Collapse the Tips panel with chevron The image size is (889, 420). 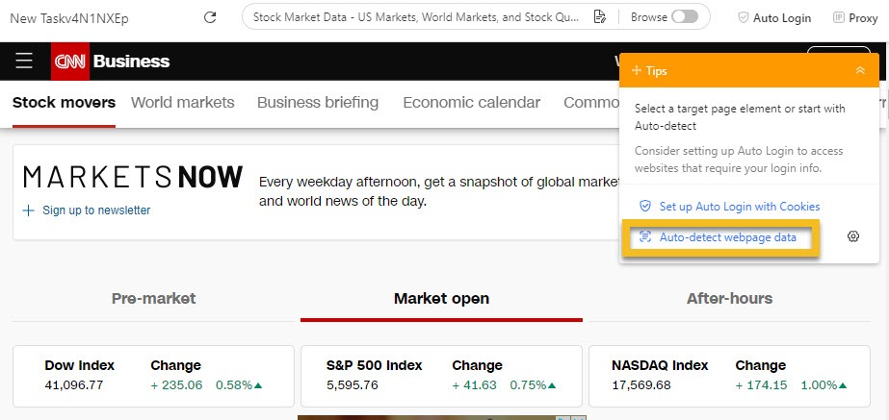(860, 71)
